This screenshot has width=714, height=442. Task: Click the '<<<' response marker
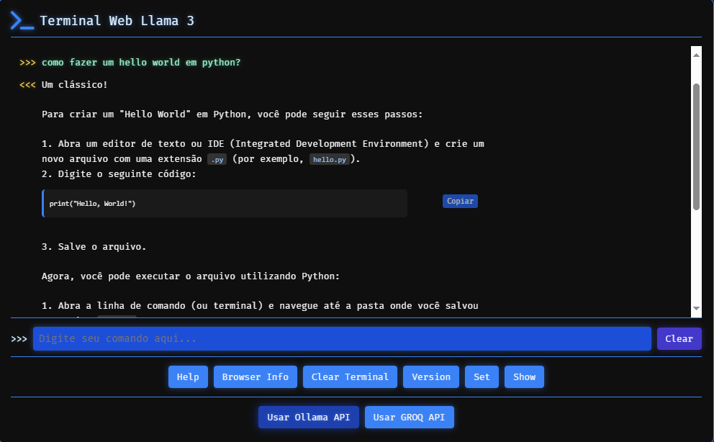click(x=28, y=85)
